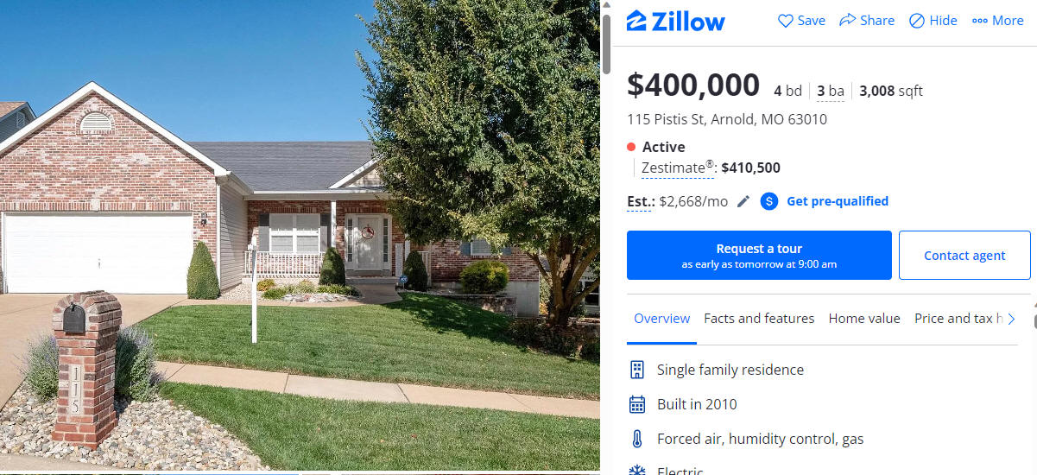Save this home with heart icon
The width and height of the screenshot is (1037, 475).
coord(785,21)
